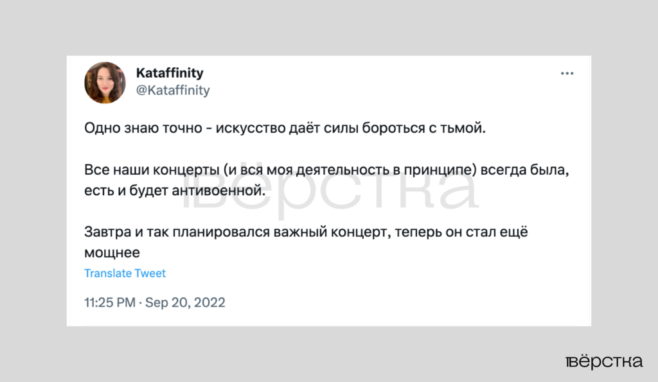Click the phrase "важный концерт"

(331, 232)
